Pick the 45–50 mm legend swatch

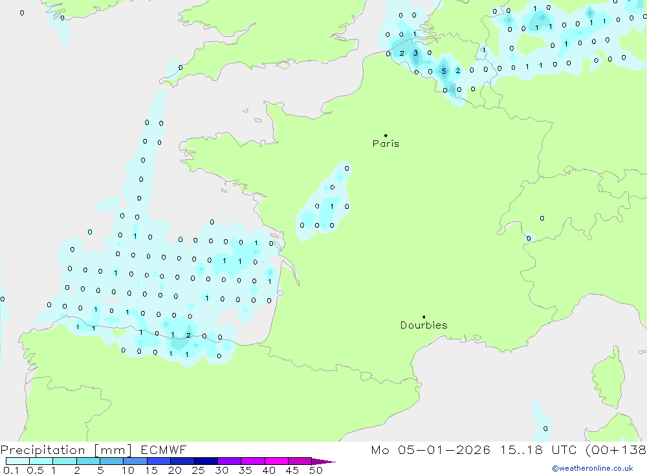click(300, 461)
